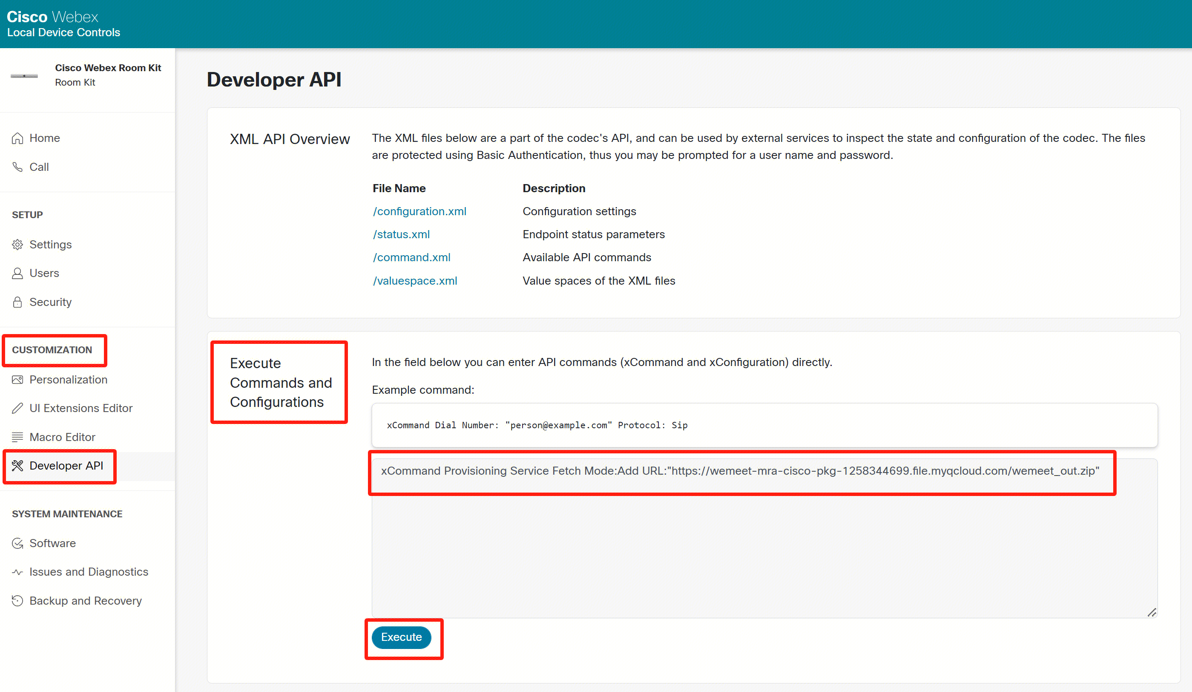This screenshot has width=1192, height=692.
Task: Open Personalization page
Action: [x=87, y=380]
